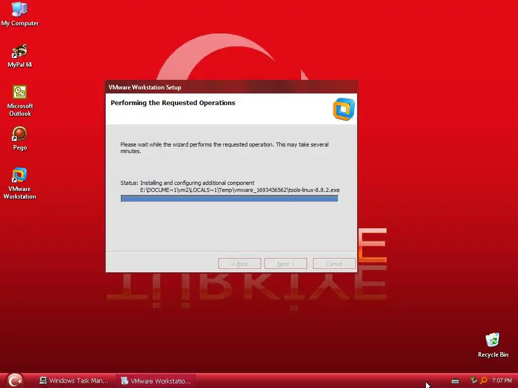This screenshot has height=388, width=518.
Task: Click the clock showing 7:07 PM
Action: point(502,380)
